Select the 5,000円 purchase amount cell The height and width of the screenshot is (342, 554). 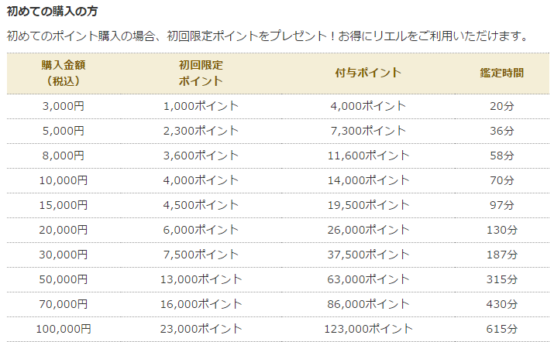64,131
